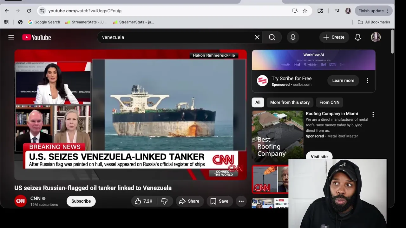Go to YouTube home via logo
The image size is (406, 228).
(x=36, y=37)
